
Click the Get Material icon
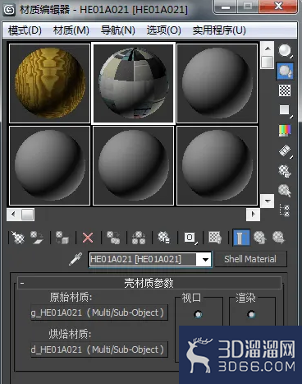pyautogui.click(x=18, y=238)
